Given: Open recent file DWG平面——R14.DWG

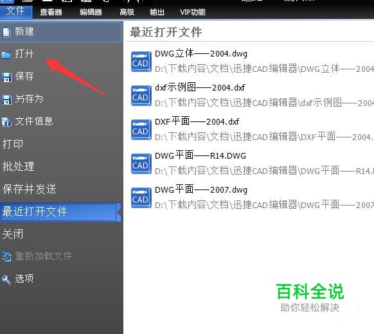Looking at the screenshot, I should click(200, 155).
